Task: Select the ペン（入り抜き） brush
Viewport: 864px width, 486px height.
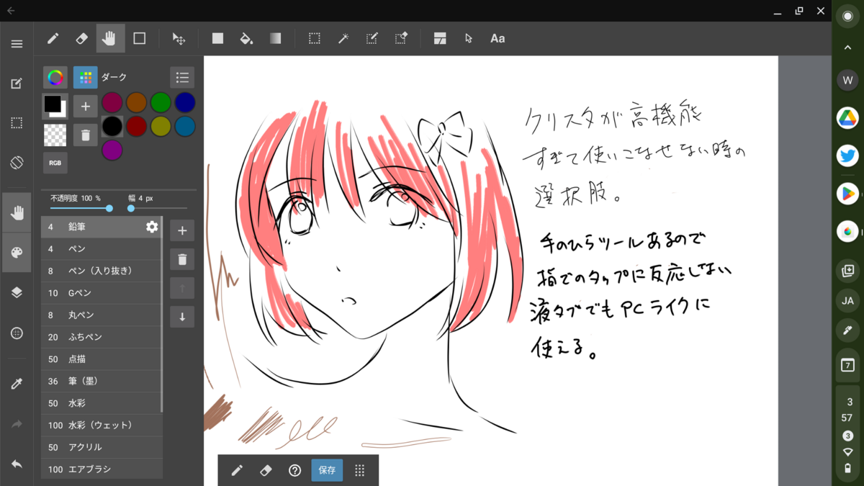Action: tap(102, 271)
